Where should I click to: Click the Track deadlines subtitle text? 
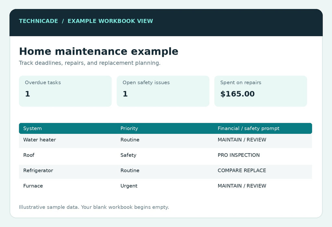[90, 63]
